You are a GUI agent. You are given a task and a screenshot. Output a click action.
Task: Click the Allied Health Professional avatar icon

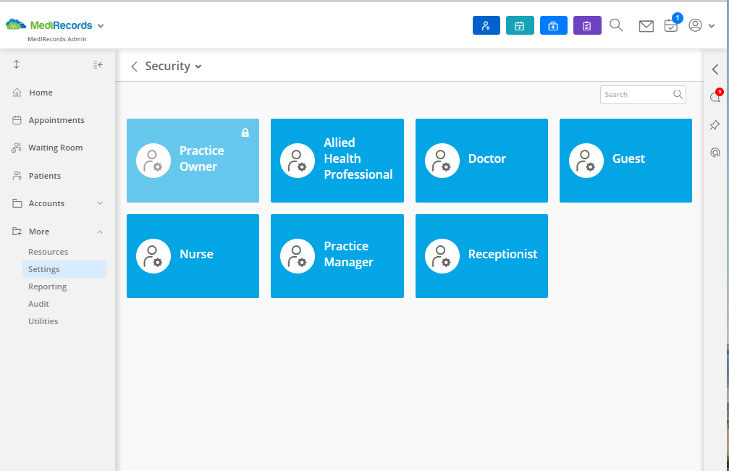[298, 161]
